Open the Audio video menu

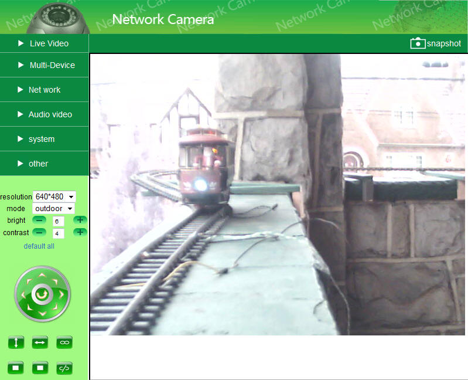click(45, 114)
